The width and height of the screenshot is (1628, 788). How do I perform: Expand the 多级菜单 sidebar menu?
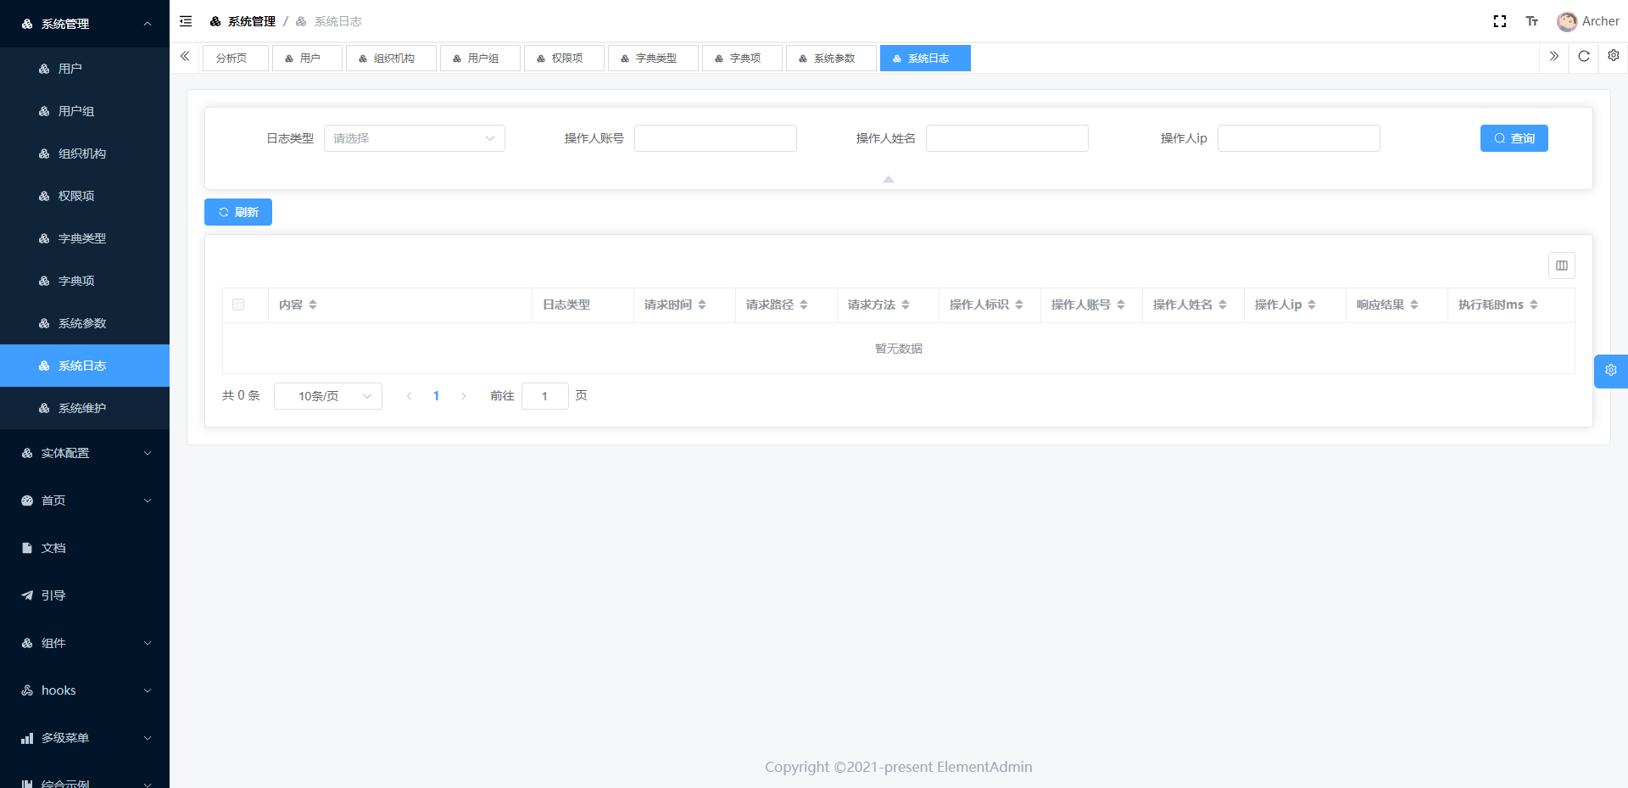(x=85, y=738)
